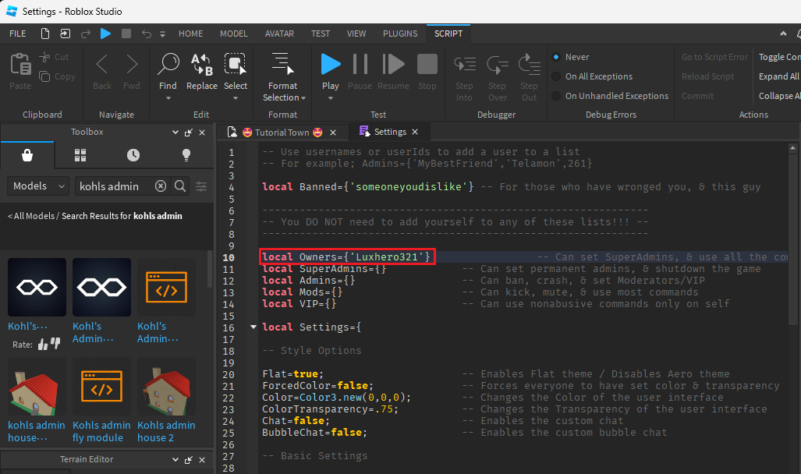Click the Redo arrow in quick access bar
This screenshot has width=801, height=474.
[x=85, y=34]
